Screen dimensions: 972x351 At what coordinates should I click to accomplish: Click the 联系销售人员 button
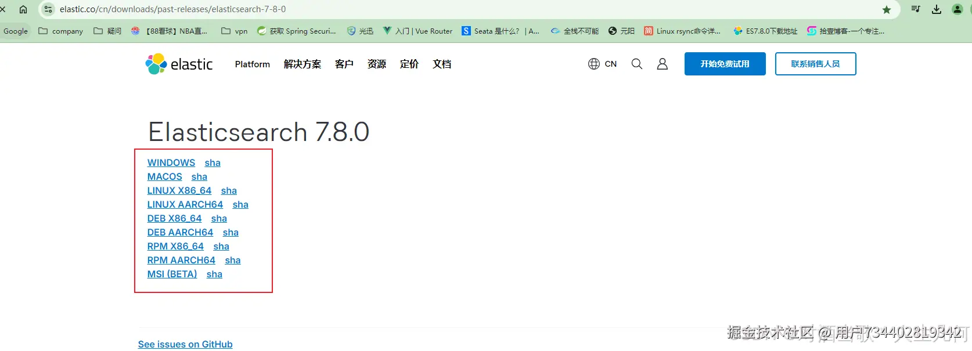click(815, 64)
